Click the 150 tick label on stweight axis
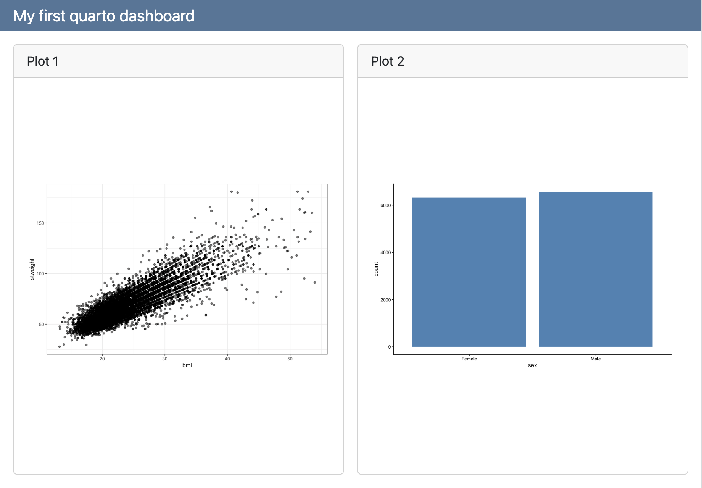The width and height of the screenshot is (702, 488). point(40,223)
